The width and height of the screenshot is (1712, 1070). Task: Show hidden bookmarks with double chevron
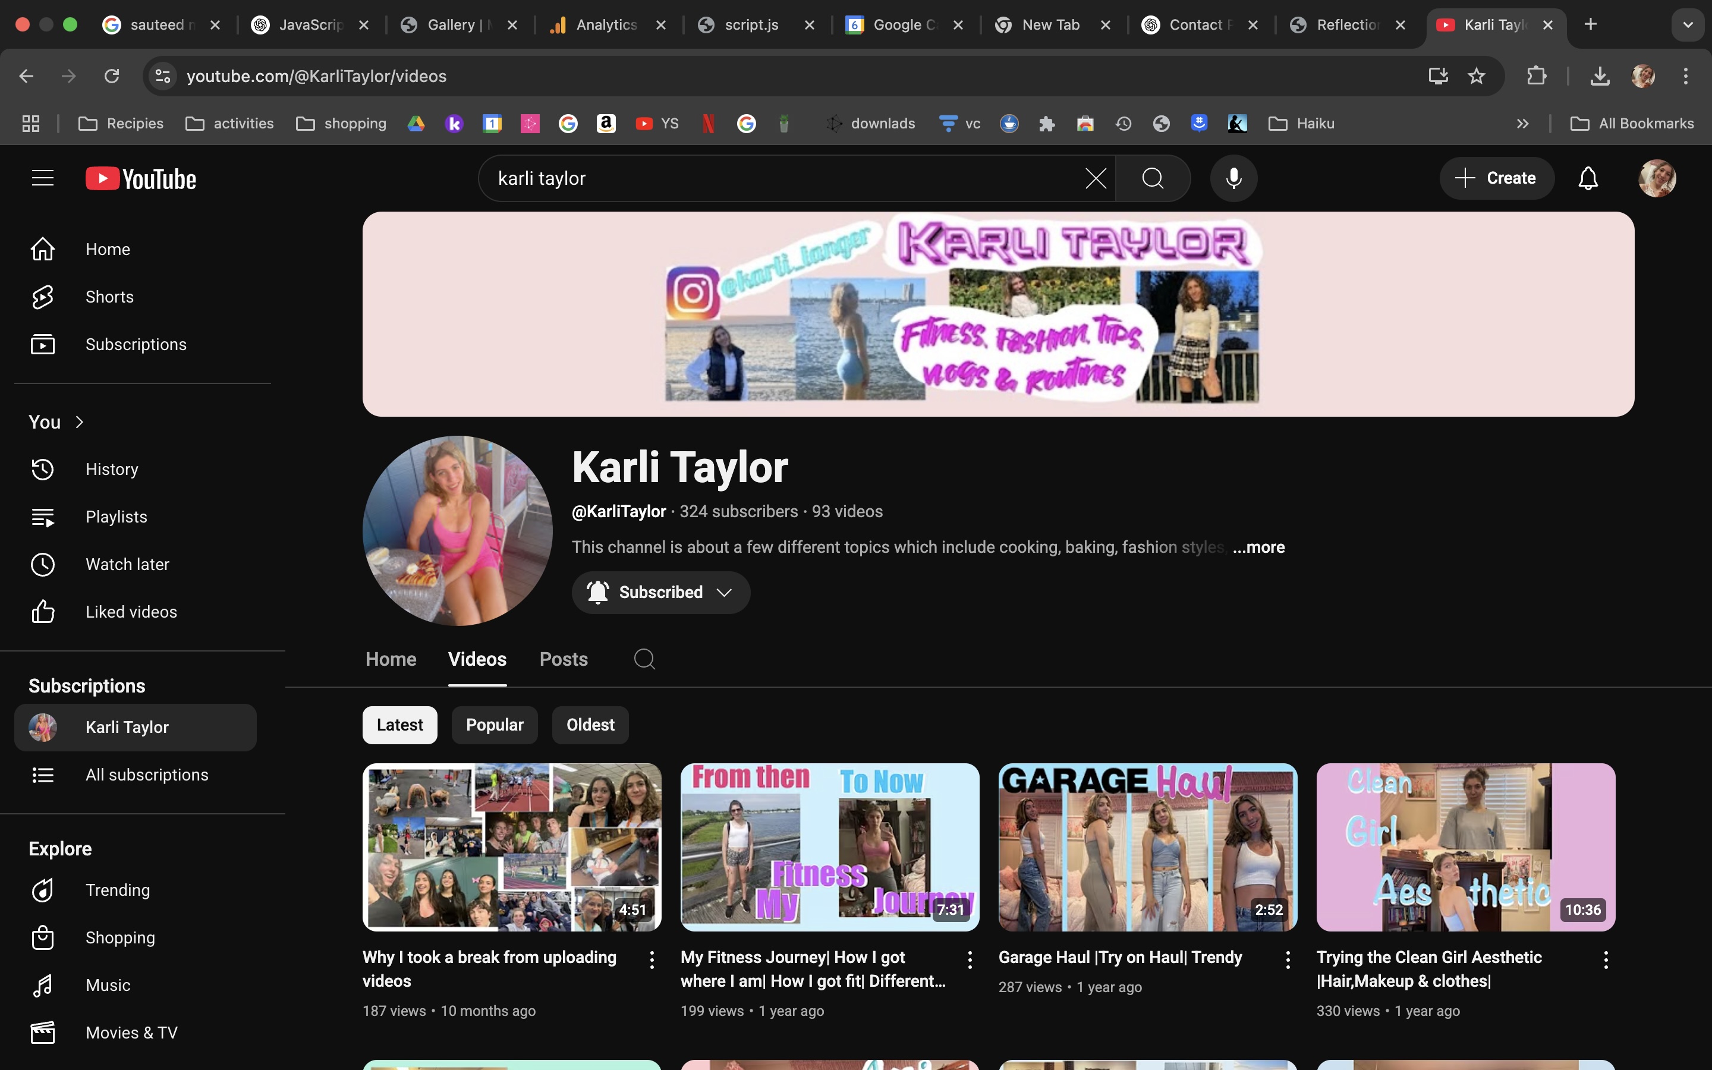(1522, 123)
